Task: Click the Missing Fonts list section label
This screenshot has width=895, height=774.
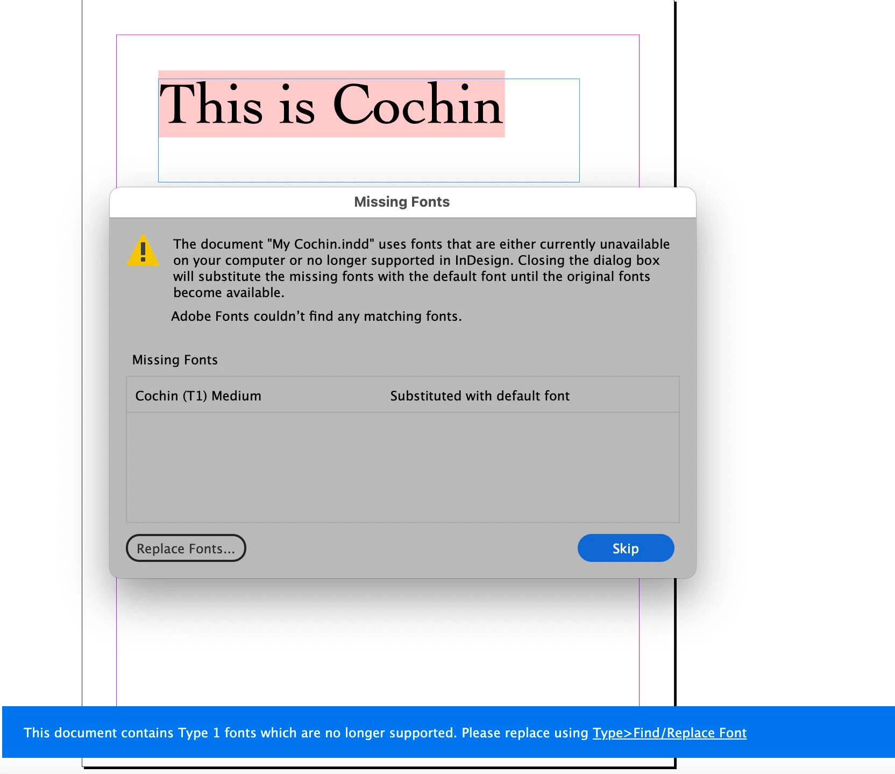Action: coord(175,360)
